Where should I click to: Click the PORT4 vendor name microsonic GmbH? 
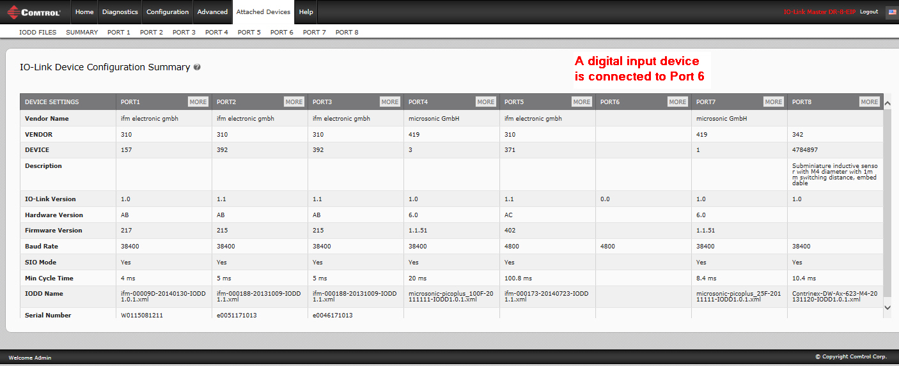(434, 119)
